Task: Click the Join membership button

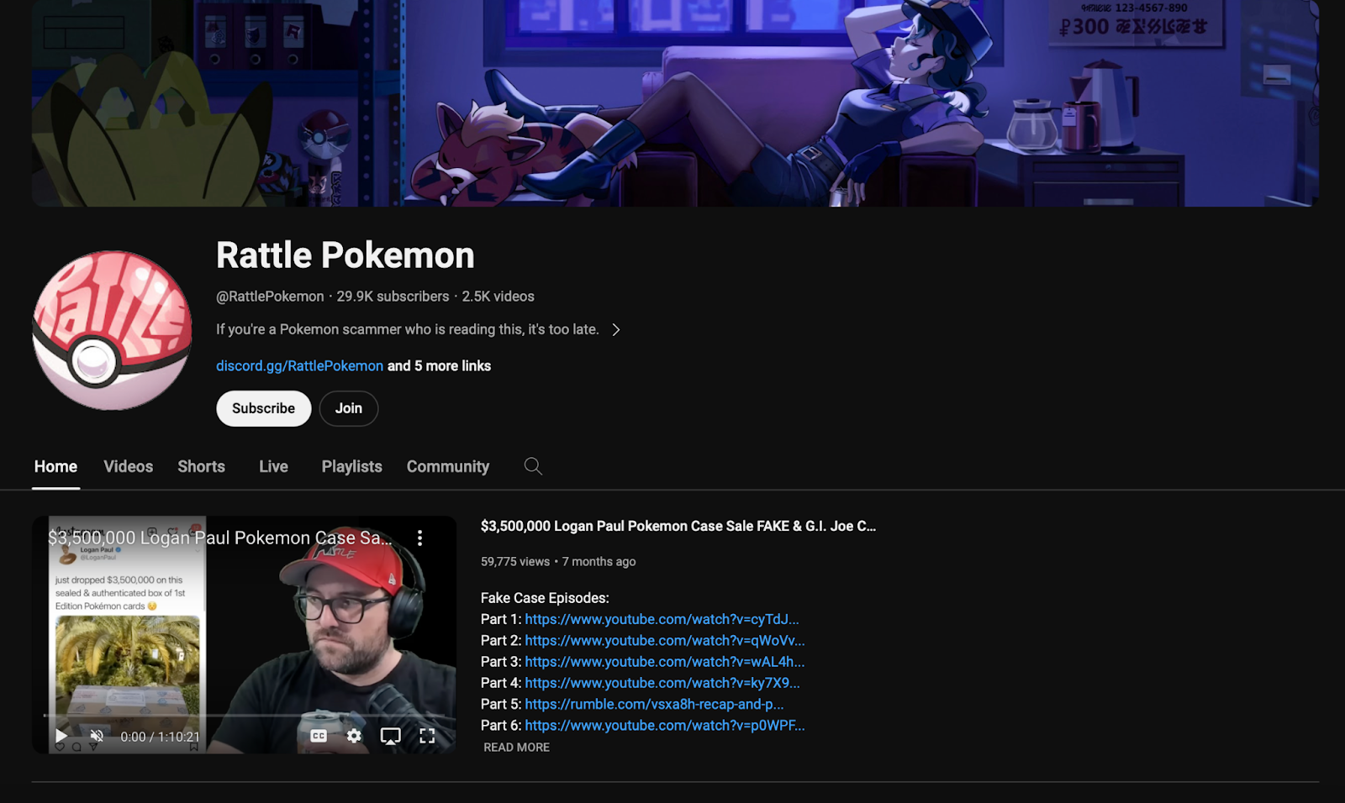Action: [349, 408]
